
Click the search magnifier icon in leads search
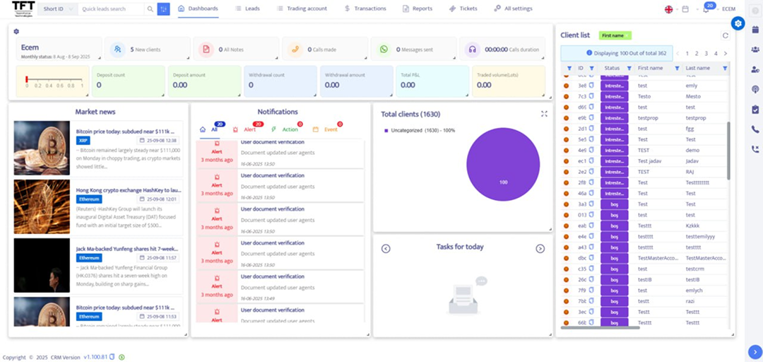(150, 9)
